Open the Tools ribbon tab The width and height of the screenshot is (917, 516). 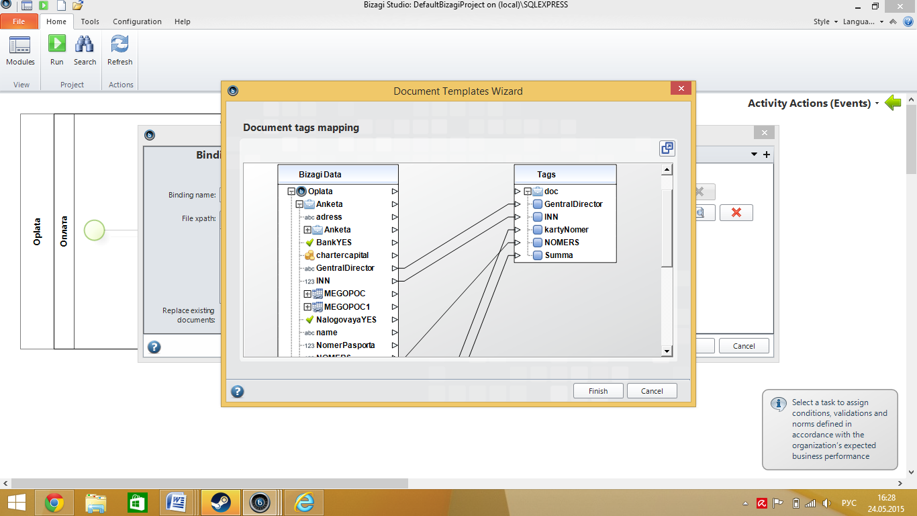click(x=90, y=21)
